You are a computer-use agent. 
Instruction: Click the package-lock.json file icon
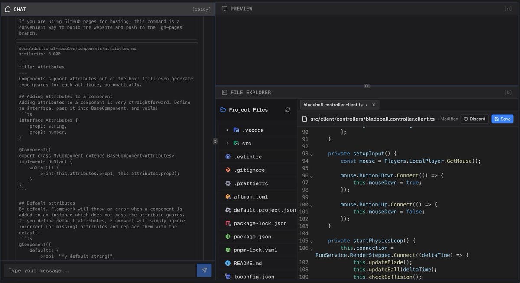228,224
